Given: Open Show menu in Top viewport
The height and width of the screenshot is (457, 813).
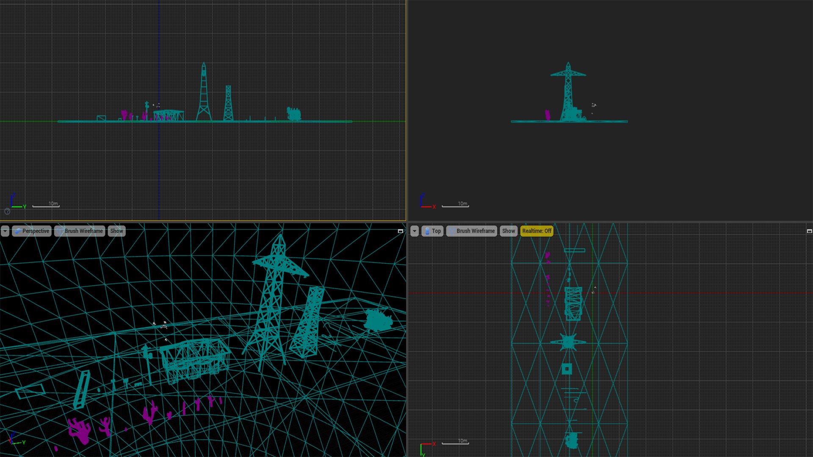Looking at the screenshot, I should pos(509,231).
